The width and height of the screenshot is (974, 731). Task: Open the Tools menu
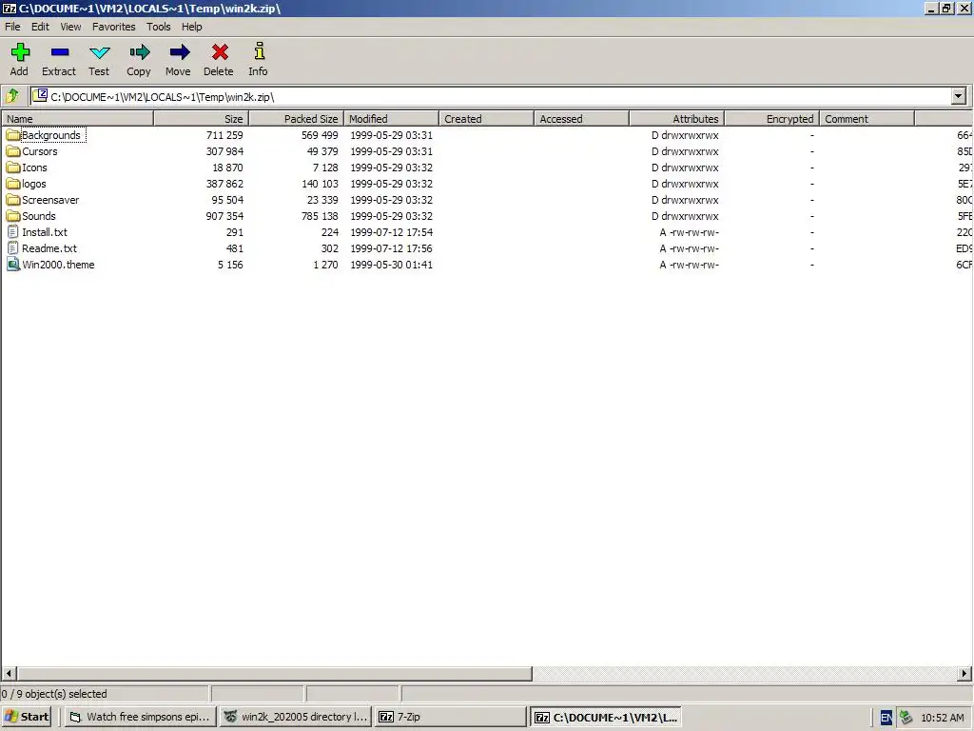(x=159, y=27)
